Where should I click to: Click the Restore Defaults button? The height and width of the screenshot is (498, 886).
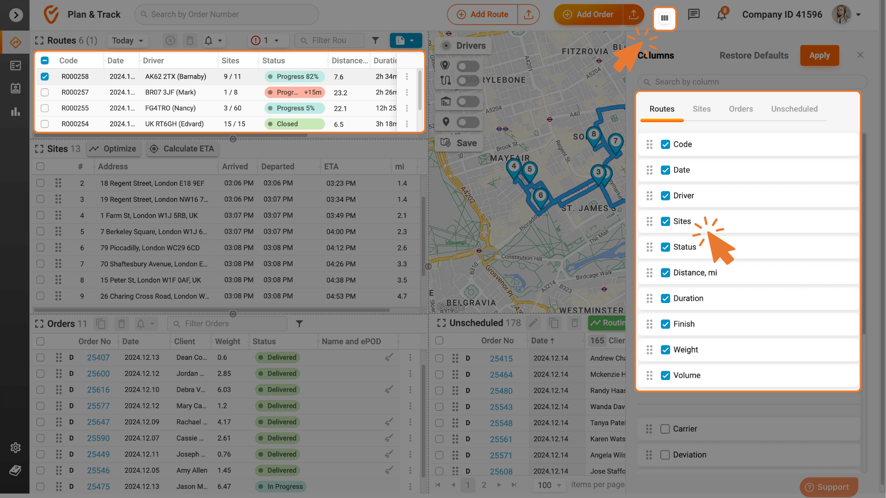754,55
